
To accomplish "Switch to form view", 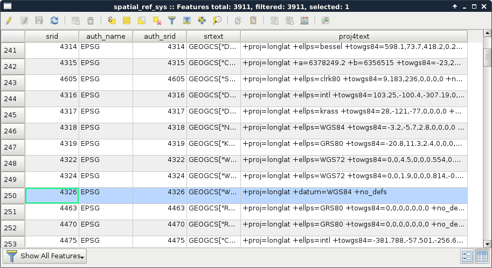I will [x=467, y=256].
